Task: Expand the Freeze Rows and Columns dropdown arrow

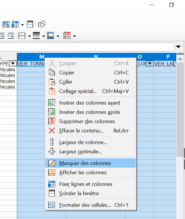Action: (22, 24)
